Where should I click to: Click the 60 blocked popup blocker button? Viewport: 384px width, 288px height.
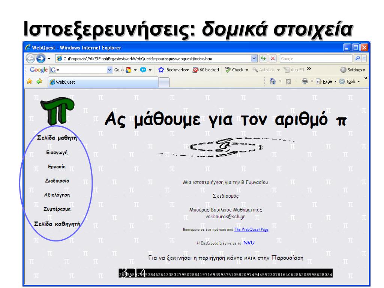pos(205,70)
